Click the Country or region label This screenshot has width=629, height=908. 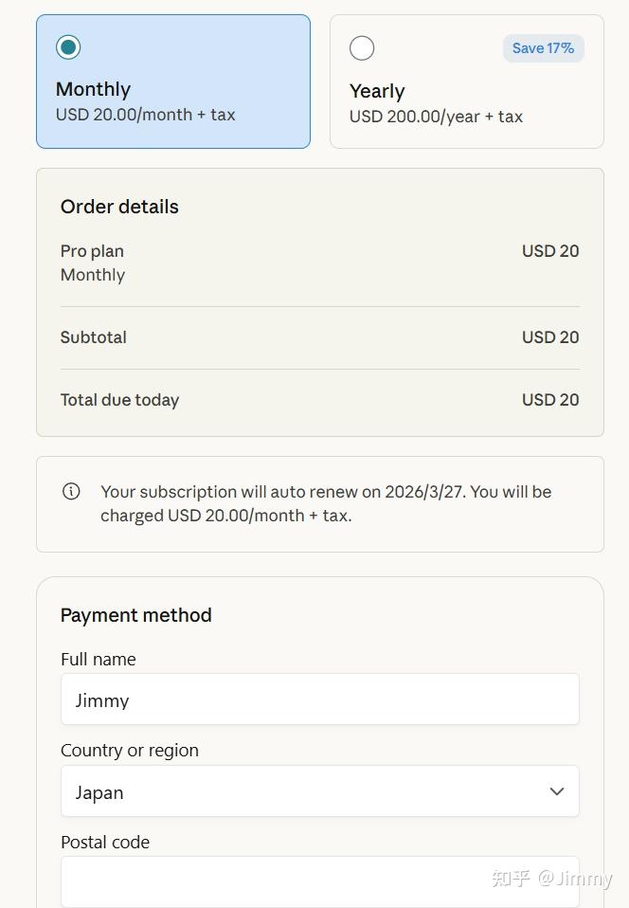tap(130, 751)
